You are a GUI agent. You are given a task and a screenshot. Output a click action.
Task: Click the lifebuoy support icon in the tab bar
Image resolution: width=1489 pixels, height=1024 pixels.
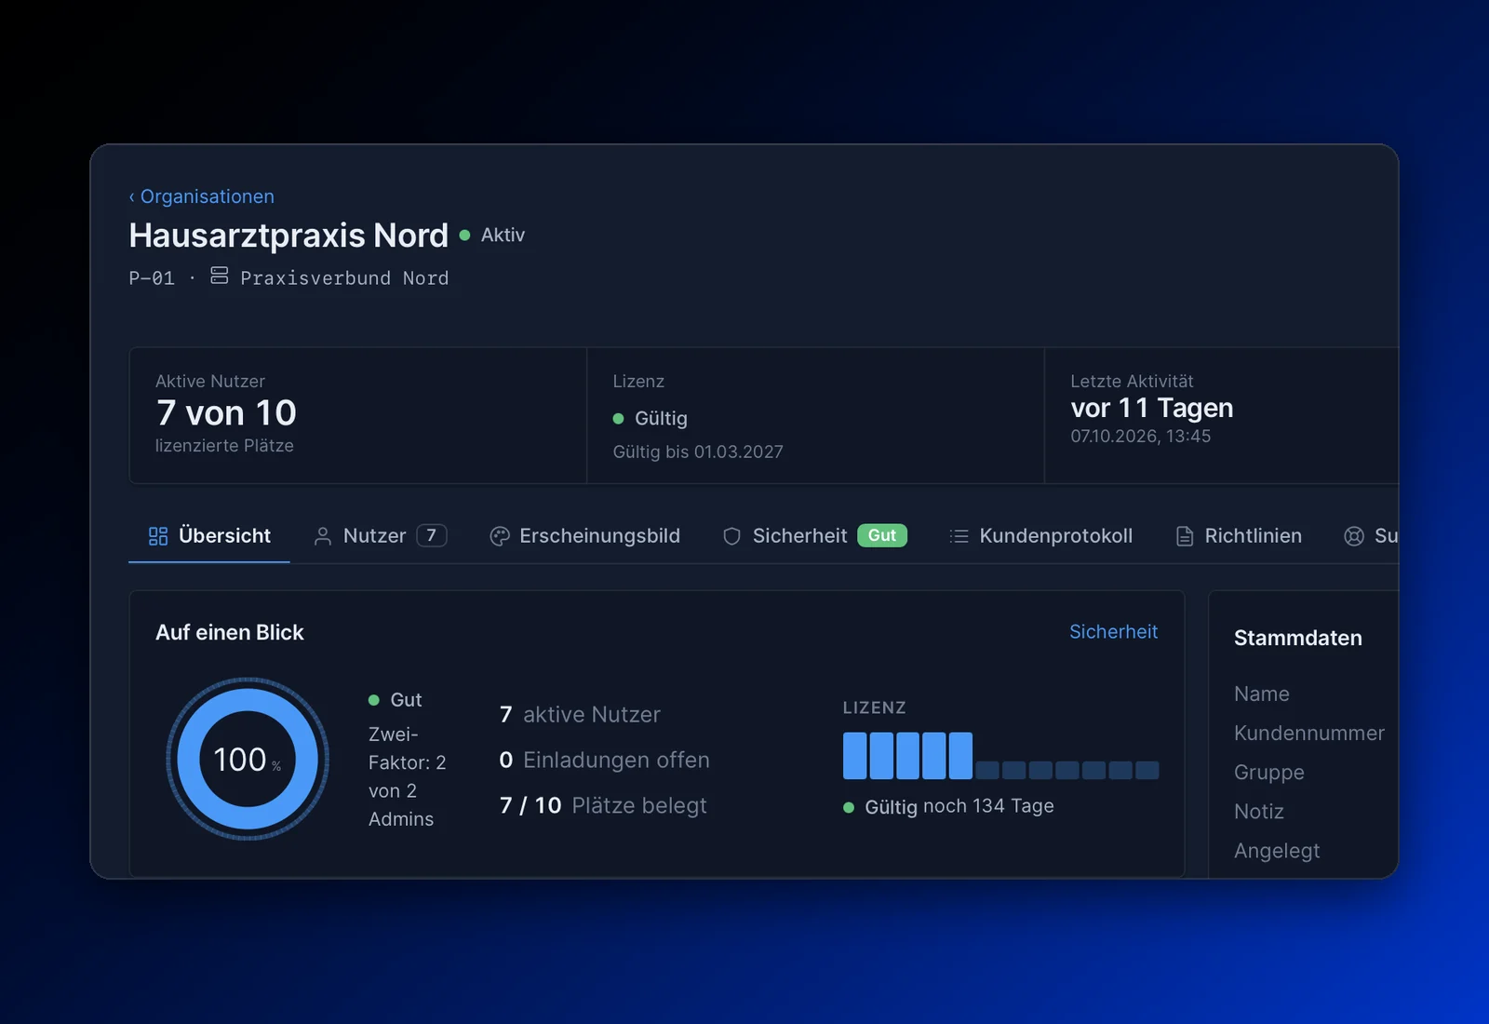coord(1354,536)
